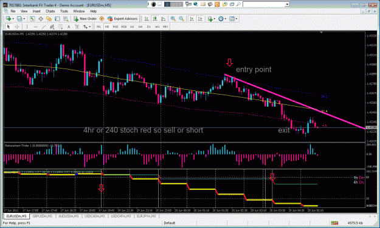Open the File menu

click(x=13, y=11)
